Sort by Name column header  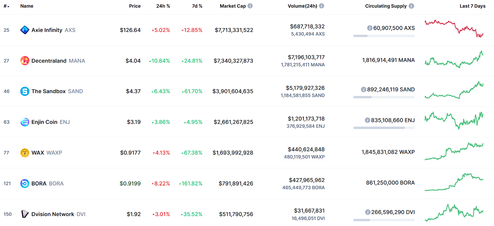(27, 6)
